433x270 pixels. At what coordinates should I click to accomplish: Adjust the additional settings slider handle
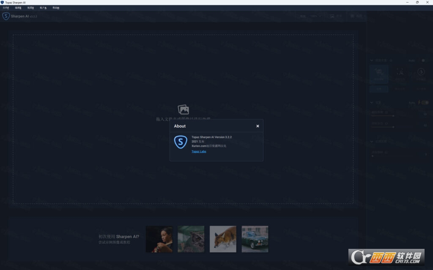coord(373,156)
